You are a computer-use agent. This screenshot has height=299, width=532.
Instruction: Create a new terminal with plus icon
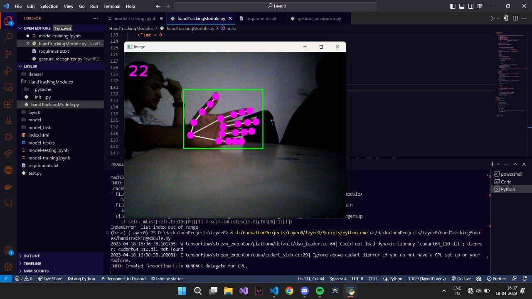coord(492,164)
